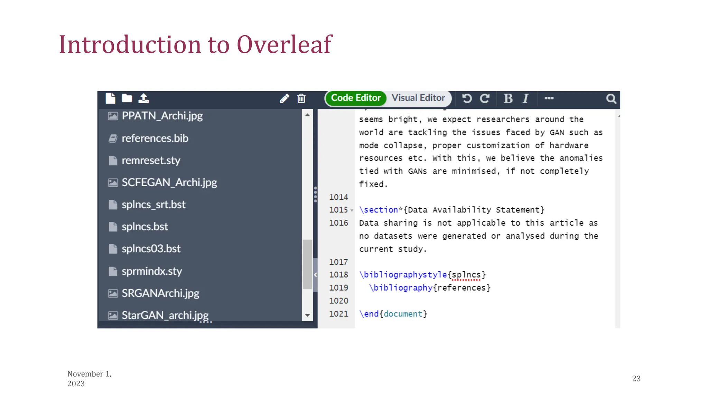The width and height of the screenshot is (708, 398).
Task: Switch to Visual Editor mode
Action: (418, 98)
